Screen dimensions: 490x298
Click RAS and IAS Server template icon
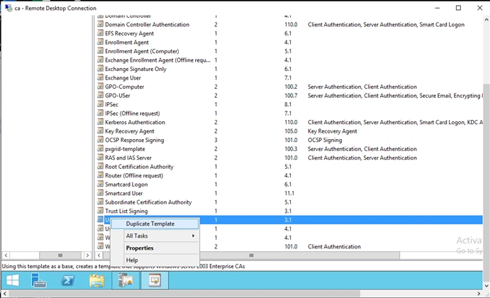[x=100, y=158]
